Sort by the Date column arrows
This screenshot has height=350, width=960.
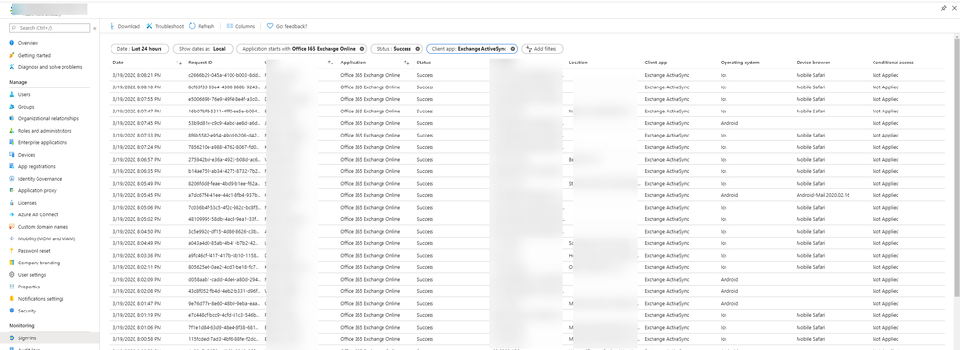tap(180, 62)
